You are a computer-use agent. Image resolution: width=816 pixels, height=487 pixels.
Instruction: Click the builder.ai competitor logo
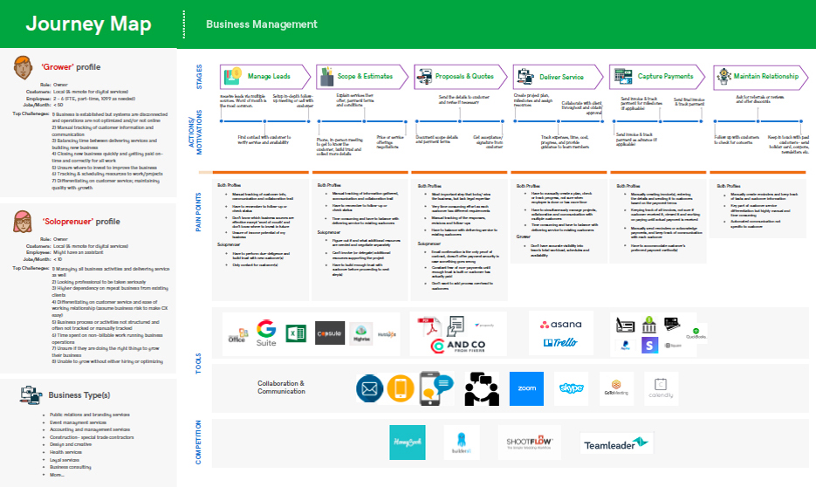pyautogui.click(x=462, y=442)
